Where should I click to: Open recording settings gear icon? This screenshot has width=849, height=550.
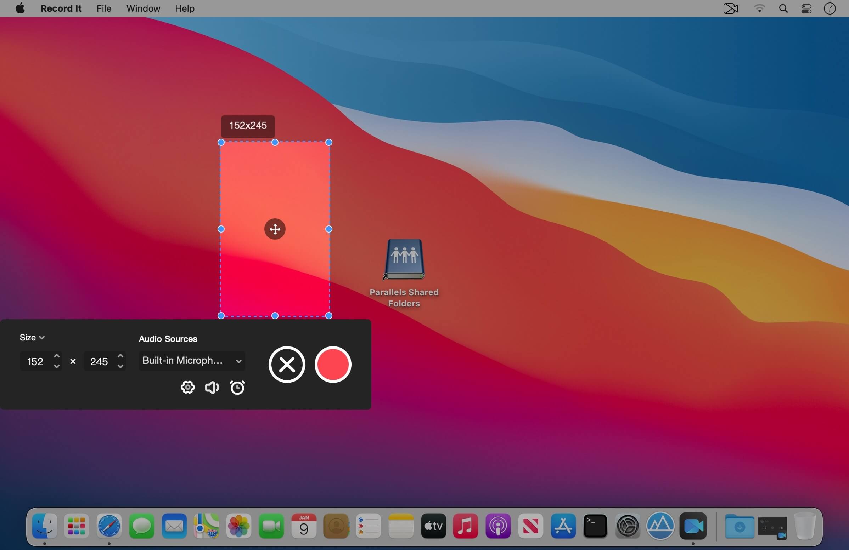click(188, 387)
